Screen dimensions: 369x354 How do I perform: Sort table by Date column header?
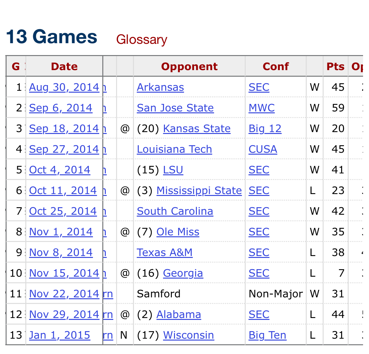(64, 66)
